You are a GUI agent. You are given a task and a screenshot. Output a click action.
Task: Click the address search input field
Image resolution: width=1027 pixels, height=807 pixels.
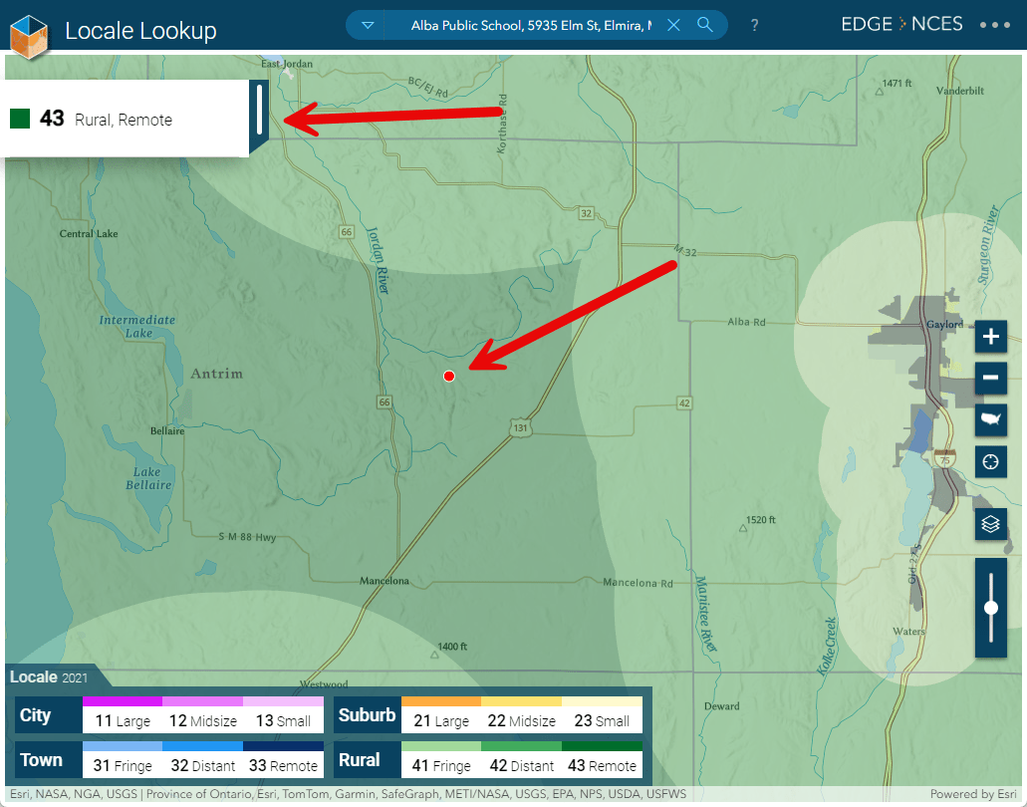tap(531, 25)
